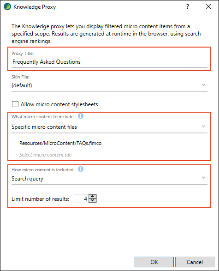This screenshot has width=219, height=271.
Task: Open the Specific micro content files dropdown
Action: (x=109, y=127)
